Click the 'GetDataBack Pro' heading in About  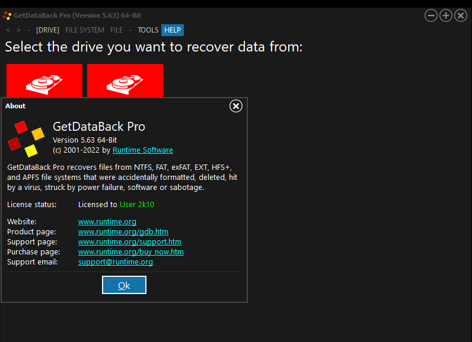click(99, 127)
